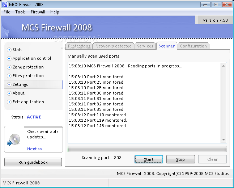Image resolution: width=234 pixels, height=188 pixels.
Task: Switch to the Networks detected tab
Action: [114, 46]
